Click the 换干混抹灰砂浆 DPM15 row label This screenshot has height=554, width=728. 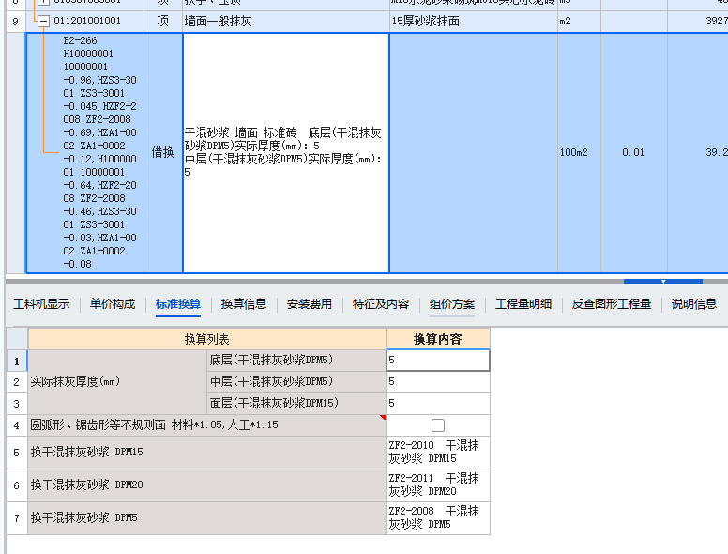click(207, 453)
